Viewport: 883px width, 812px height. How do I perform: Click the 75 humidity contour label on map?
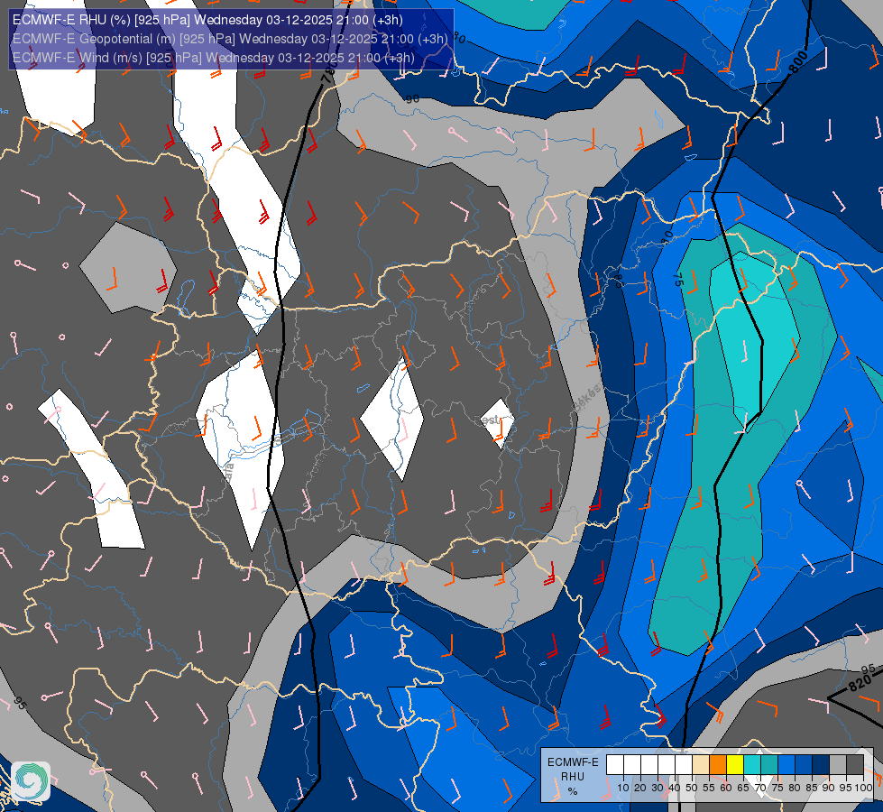(678, 279)
